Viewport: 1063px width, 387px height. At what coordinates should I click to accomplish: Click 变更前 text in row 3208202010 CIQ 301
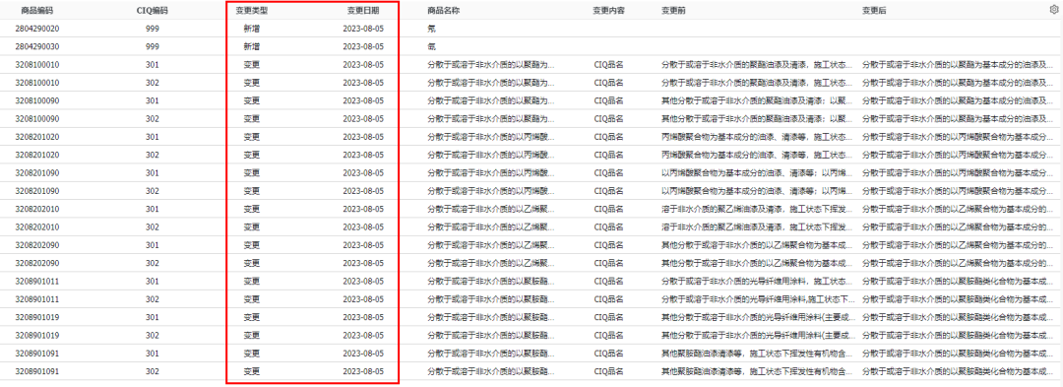[756, 209]
